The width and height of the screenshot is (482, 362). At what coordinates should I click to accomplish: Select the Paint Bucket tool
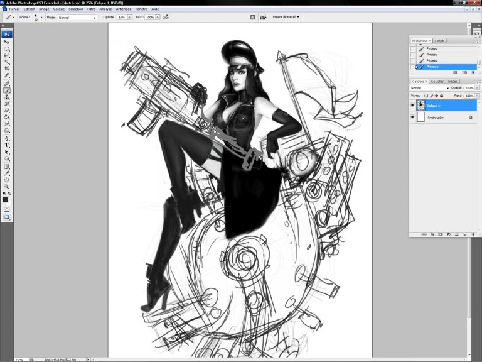6,117
